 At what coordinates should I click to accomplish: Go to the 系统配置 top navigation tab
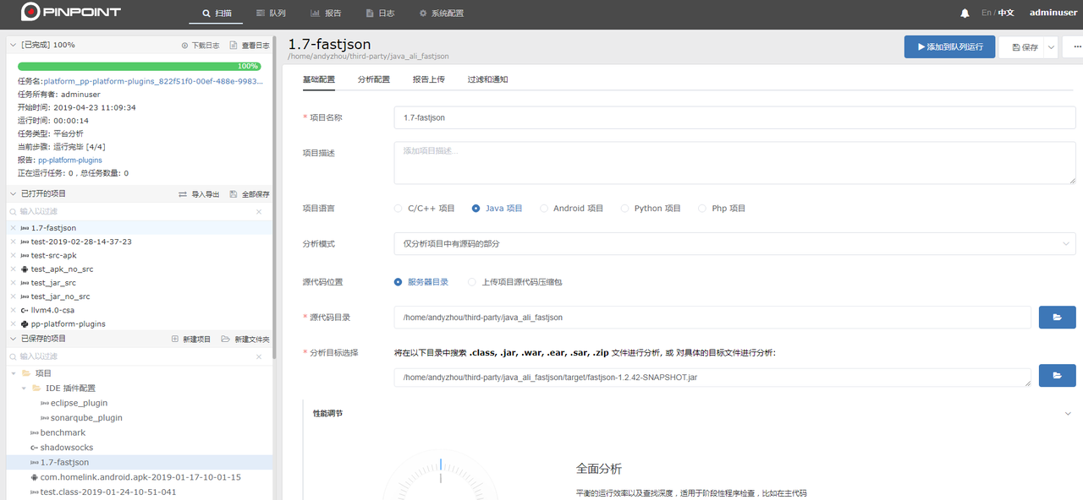point(441,14)
